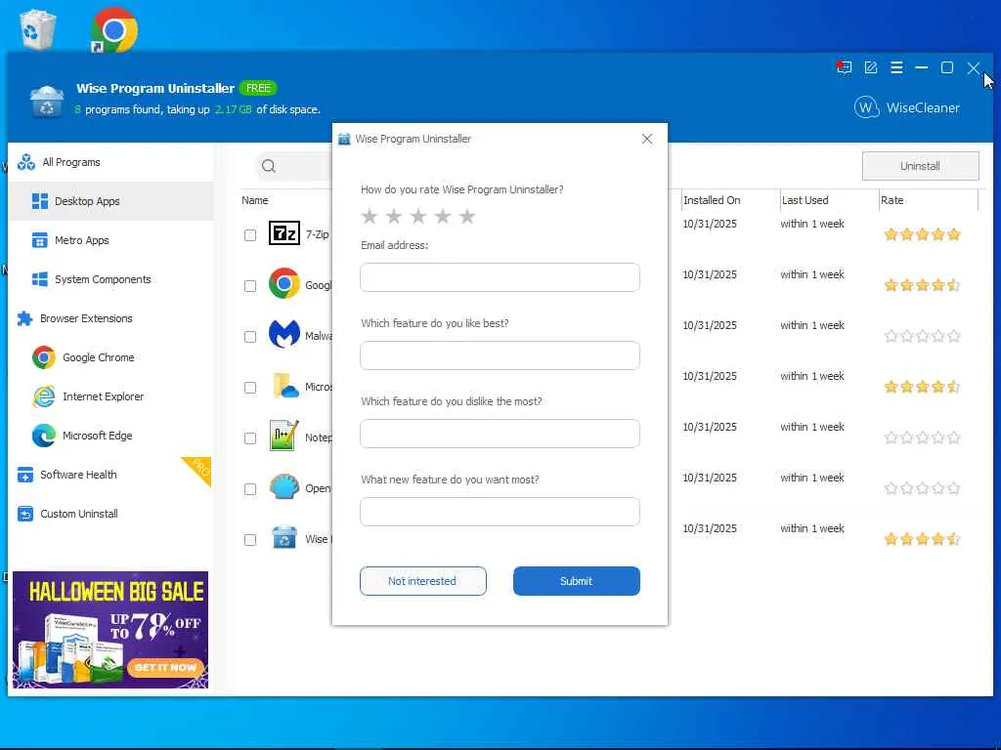Viewport: 1001px width, 750px height.
Task: Click the 7-Zip program name
Action: [318, 234]
